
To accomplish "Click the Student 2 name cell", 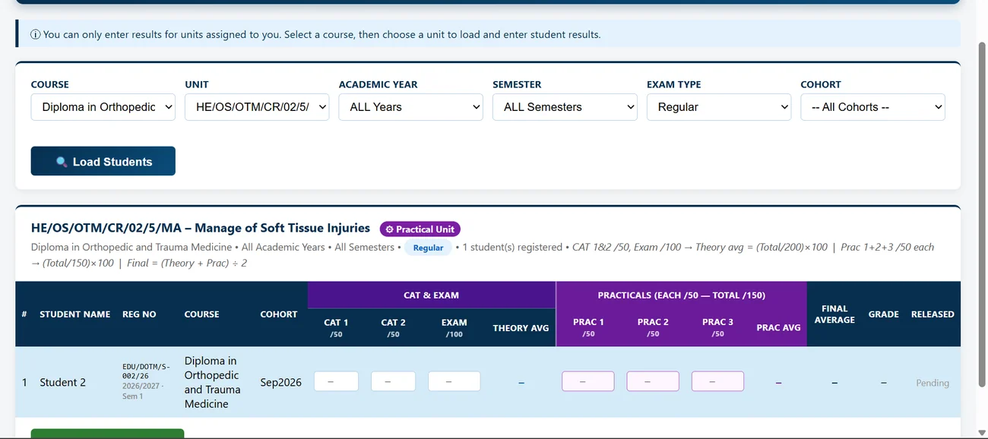I will click(x=63, y=382).
